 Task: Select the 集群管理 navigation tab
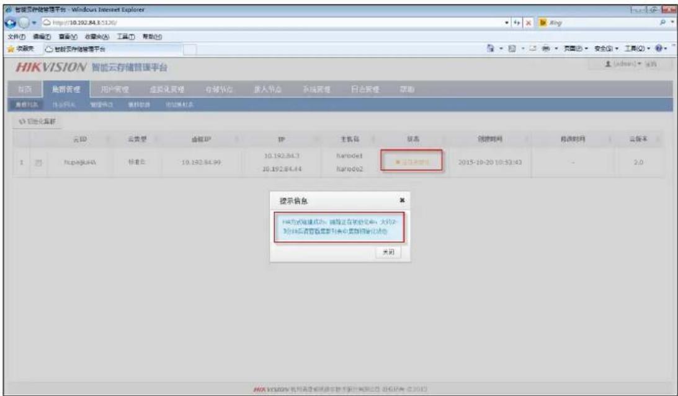pos(66,89)
